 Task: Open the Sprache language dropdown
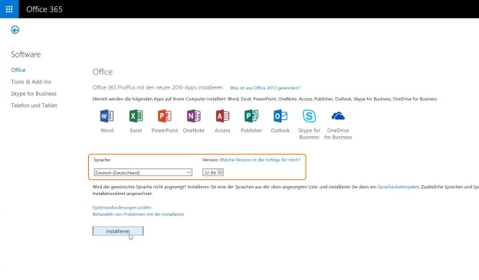[143, 172]
